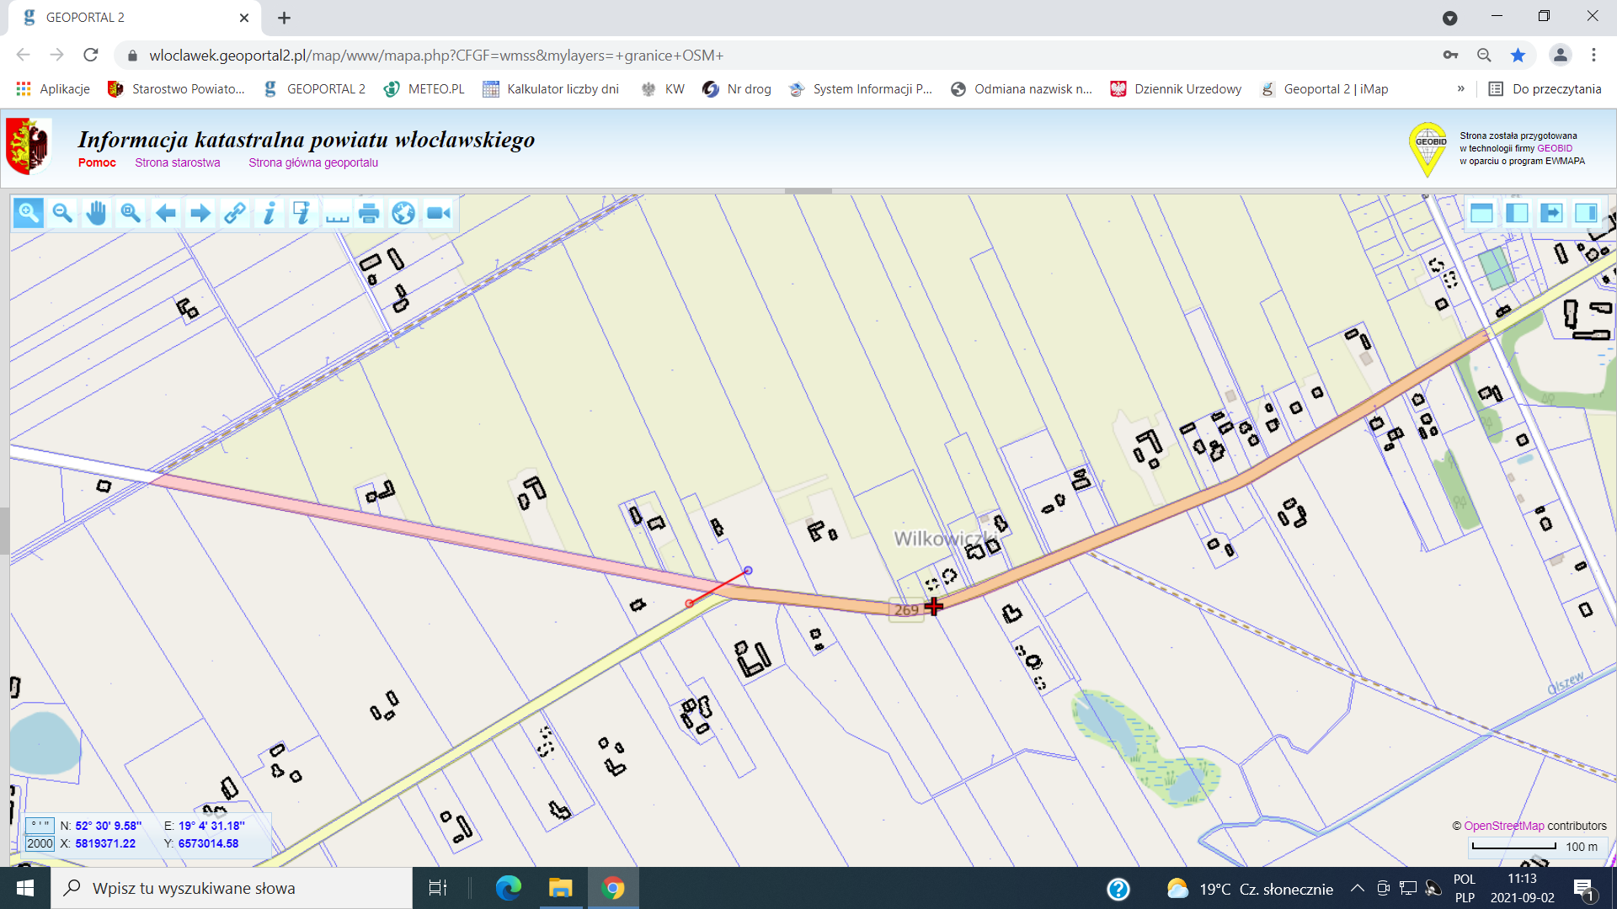This screenshot has height=909, width=1617.
Task: Click the print map icon
Action: pyautogui.click(x=369, y=213)
